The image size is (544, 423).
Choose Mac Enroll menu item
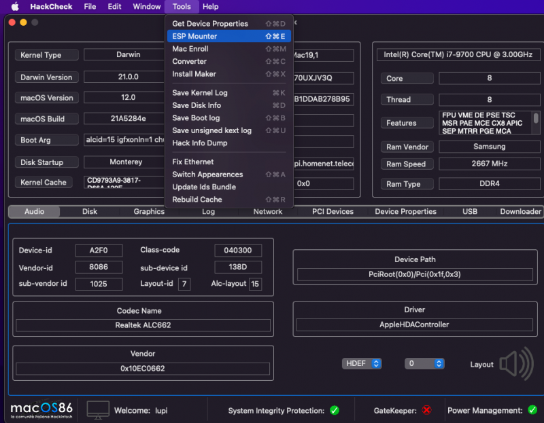click(x=229, y=49)
